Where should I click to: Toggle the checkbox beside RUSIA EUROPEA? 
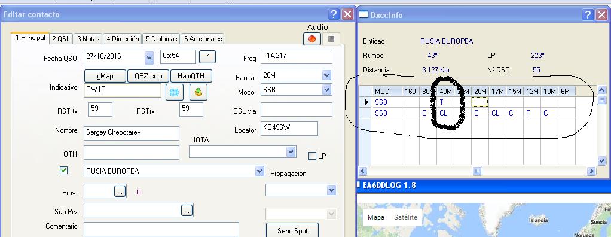click(64, 171)
